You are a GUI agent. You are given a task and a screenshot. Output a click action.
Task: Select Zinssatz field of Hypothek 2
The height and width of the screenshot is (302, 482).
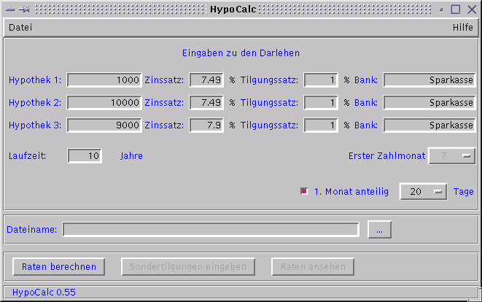[206, 102]
